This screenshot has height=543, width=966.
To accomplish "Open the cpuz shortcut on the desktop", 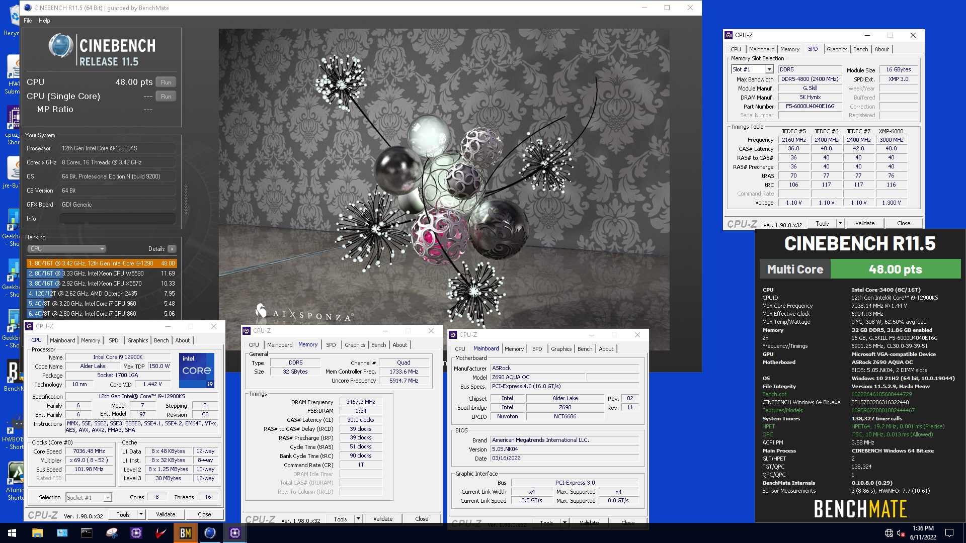I will pyautogui.click(x=13, y=126).
